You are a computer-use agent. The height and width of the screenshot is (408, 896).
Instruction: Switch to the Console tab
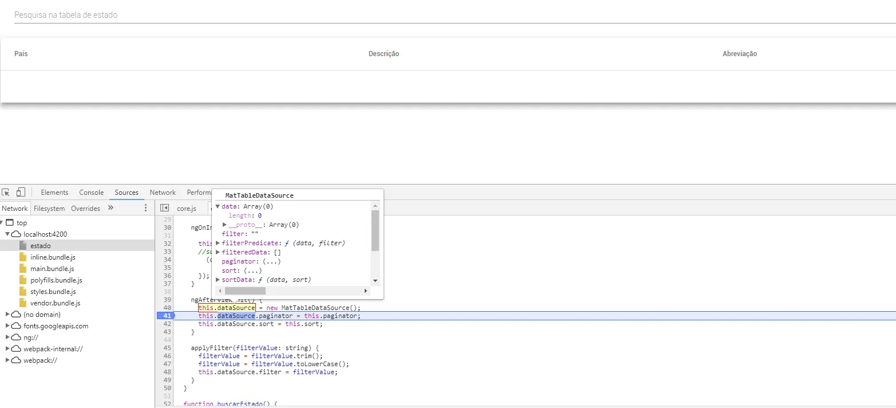pos(91,193)
